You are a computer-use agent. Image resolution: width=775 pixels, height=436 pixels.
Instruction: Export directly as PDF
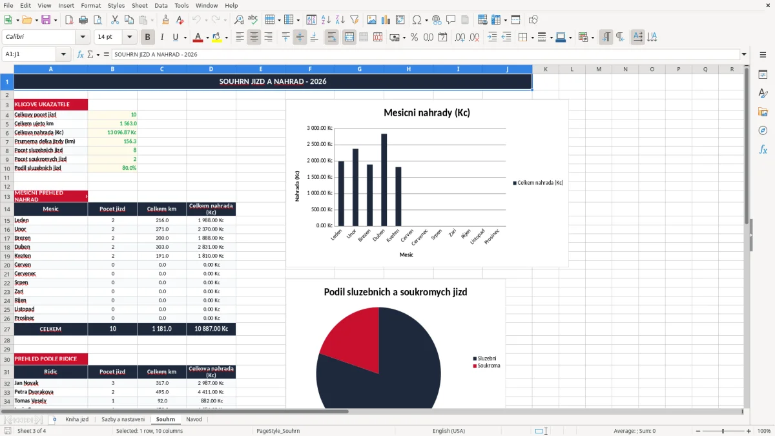[69, 20]
